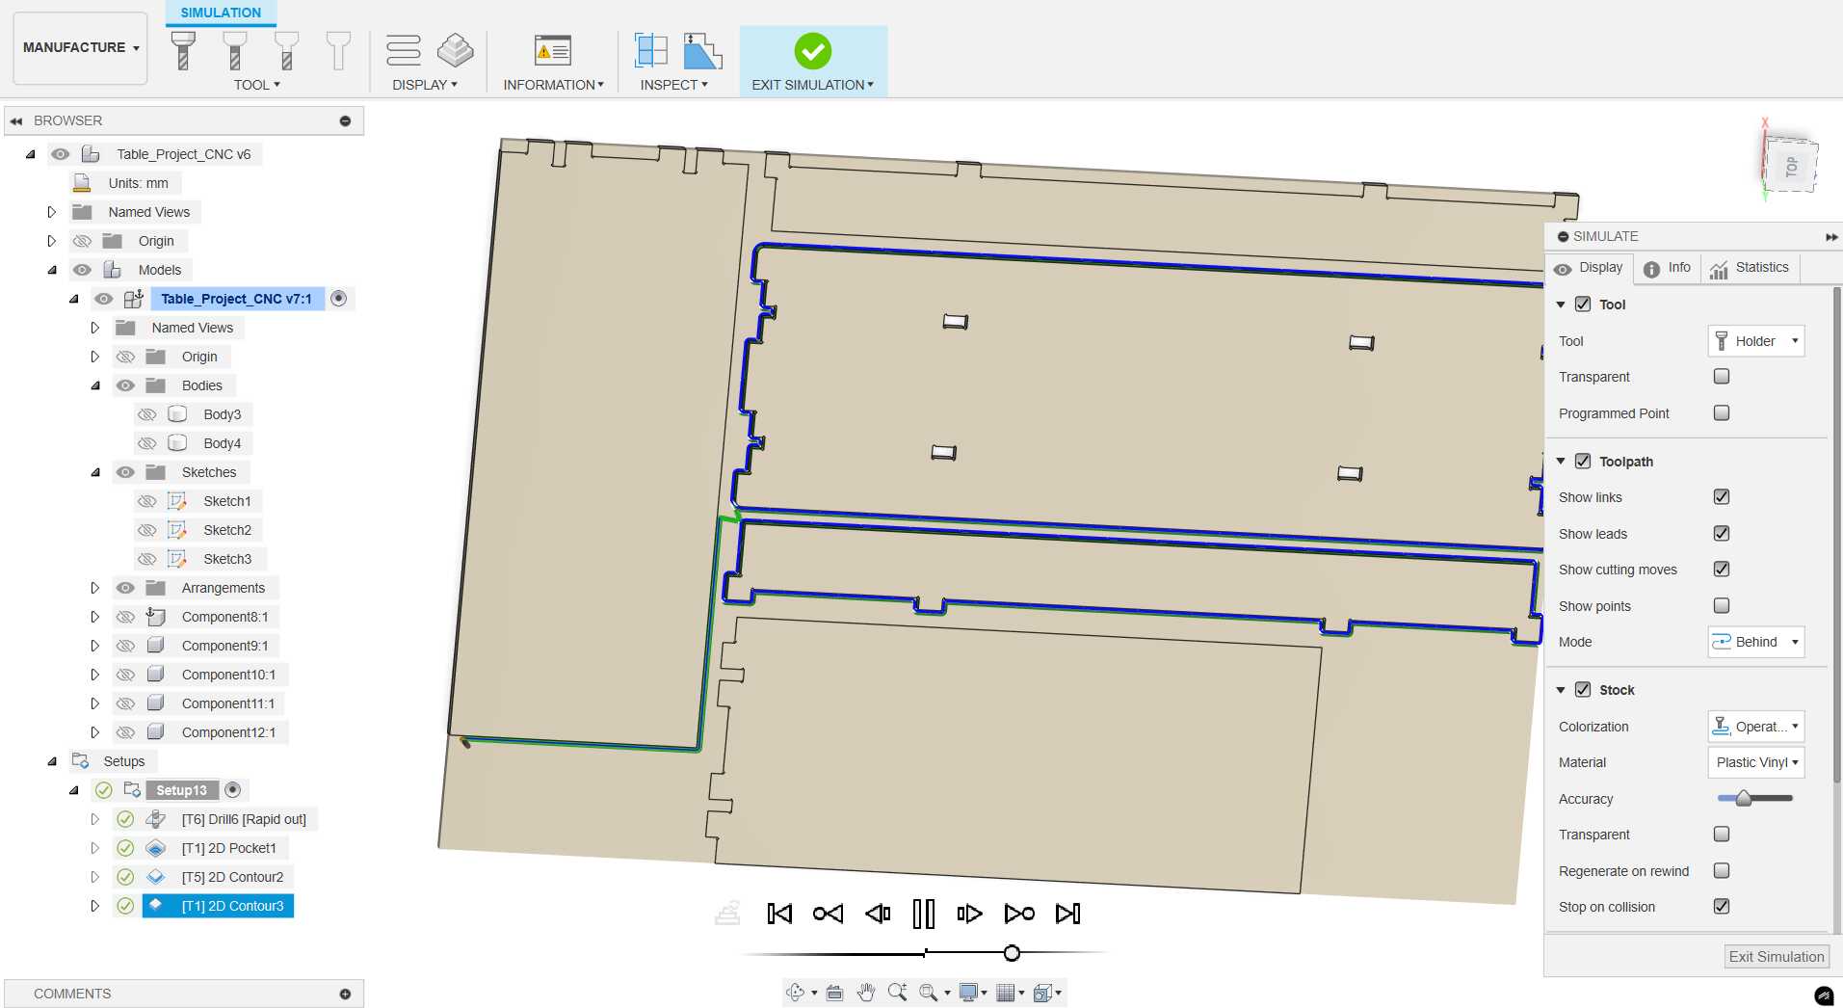Click the simulation speed slider knob
Screen dimensions: 1843x1008
click(1012, 953)
